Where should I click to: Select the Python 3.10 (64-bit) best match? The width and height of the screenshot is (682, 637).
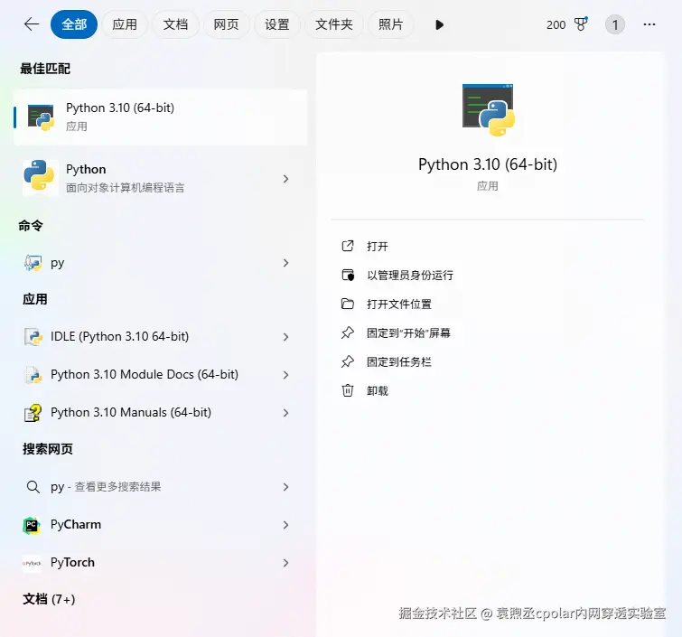click(x=161, y=117)
